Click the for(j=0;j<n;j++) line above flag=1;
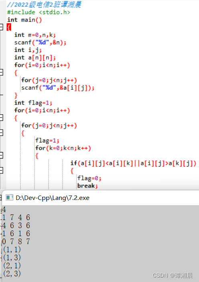The image size is (199, 282). (x=49, y=126)
